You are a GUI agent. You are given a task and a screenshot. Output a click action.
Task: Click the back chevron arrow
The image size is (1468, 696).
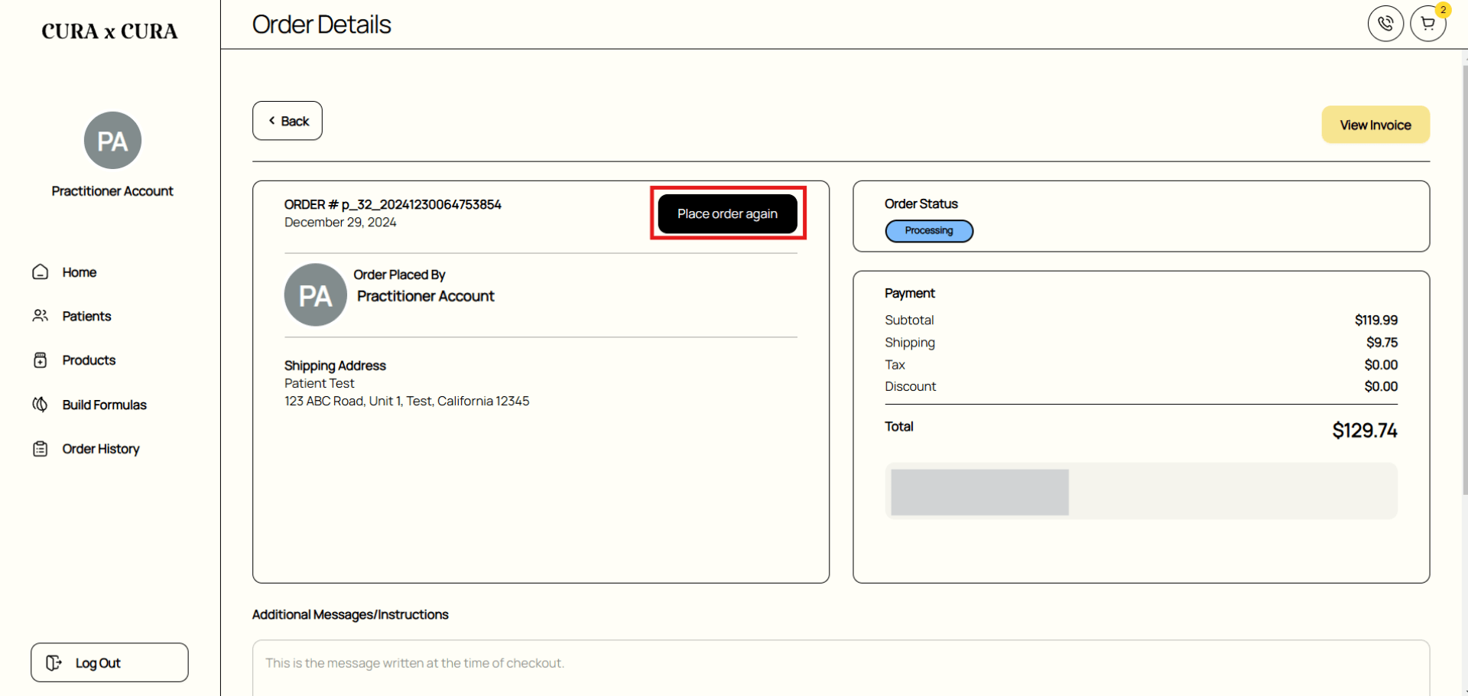(271, 121)
